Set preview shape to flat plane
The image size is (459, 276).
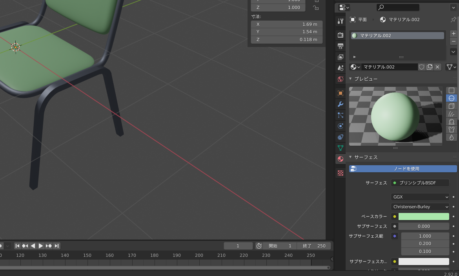coord(452,90)
